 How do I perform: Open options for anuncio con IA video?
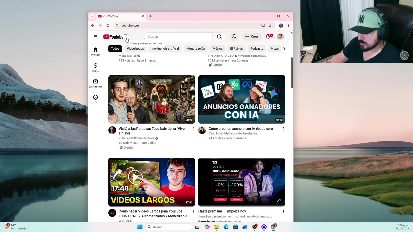coord(283,129)
